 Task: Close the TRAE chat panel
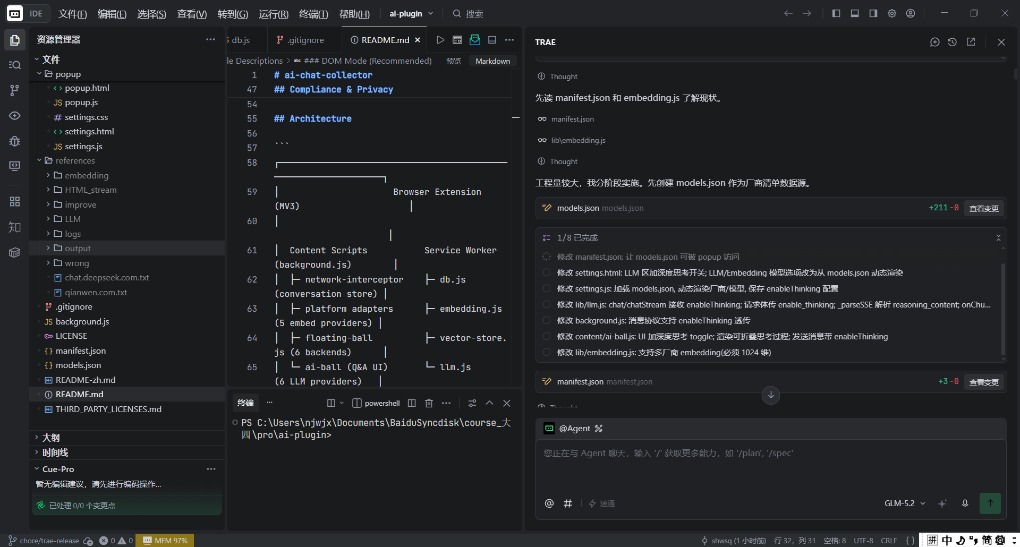(1001, 42)
